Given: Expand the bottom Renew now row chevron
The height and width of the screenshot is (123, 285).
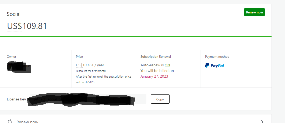Looking at the screenshot, I should pos(262,121).
